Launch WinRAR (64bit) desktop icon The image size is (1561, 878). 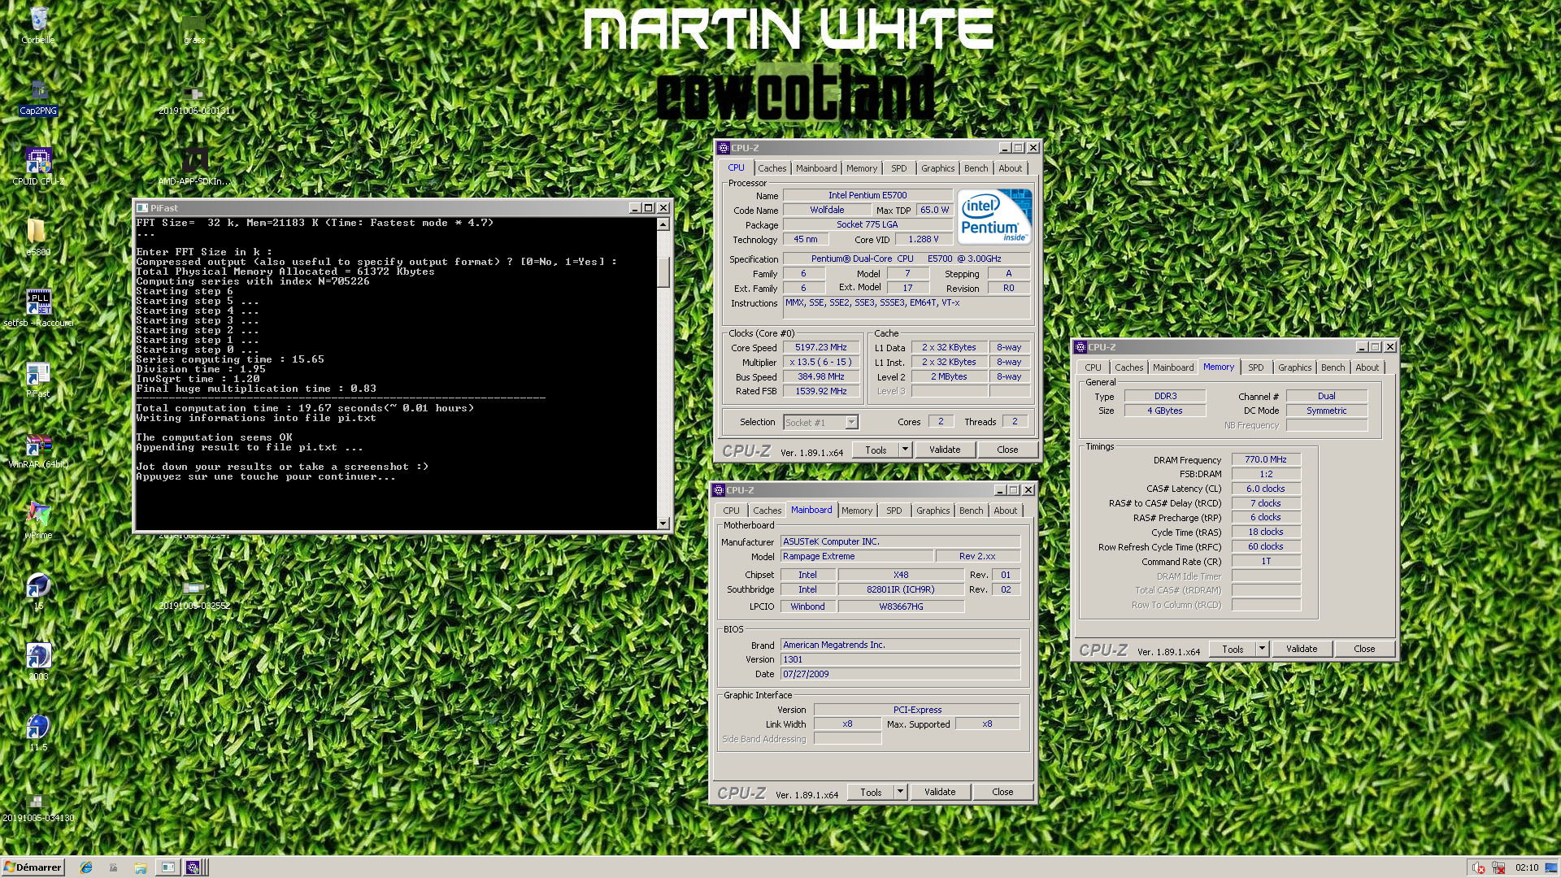click(38, 450)
